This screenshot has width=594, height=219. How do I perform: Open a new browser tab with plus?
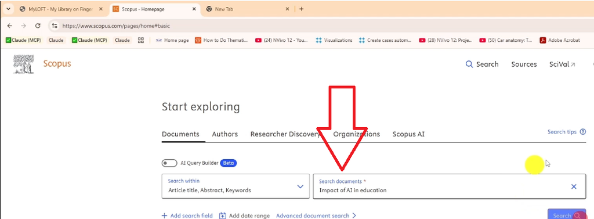[x=301, y=9]
